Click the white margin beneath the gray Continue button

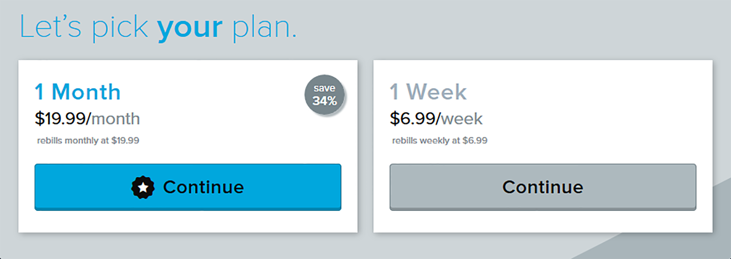pos(543,221)
